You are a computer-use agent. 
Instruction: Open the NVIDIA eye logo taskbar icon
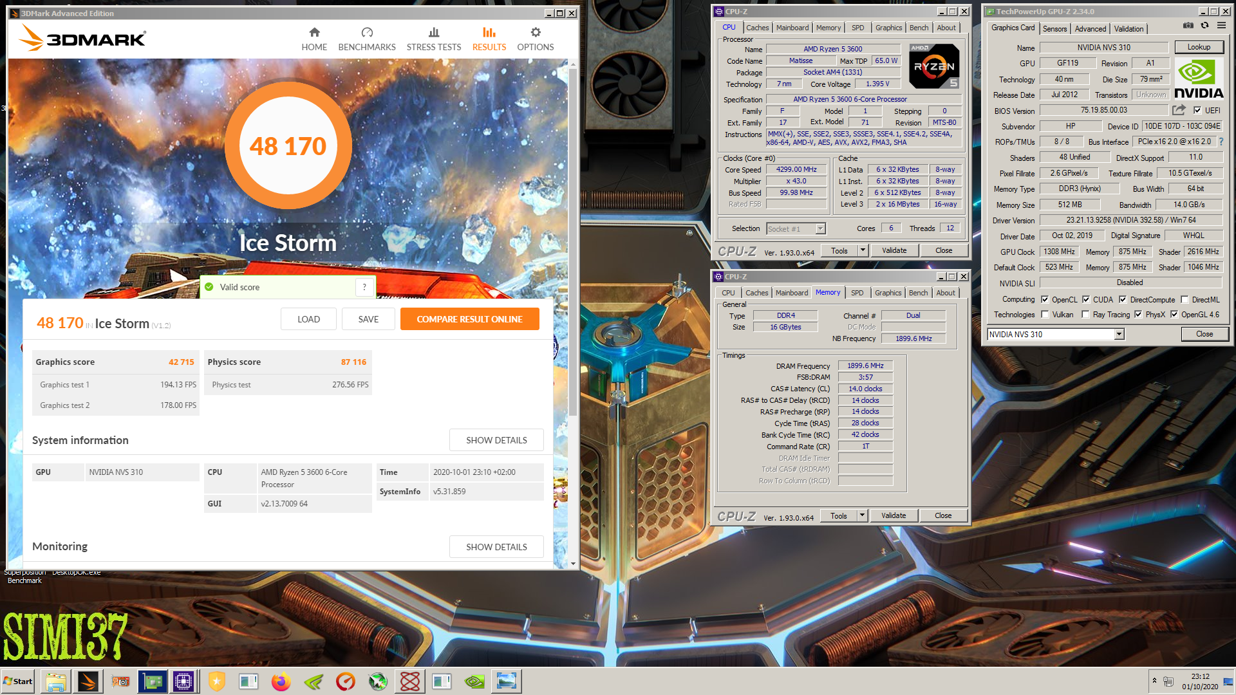474,681
